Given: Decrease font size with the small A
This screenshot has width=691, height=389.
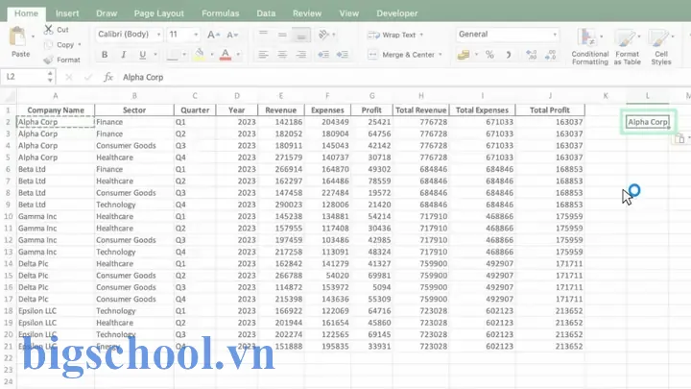Looking at the screenshot, I should click(x=232, y=35).
